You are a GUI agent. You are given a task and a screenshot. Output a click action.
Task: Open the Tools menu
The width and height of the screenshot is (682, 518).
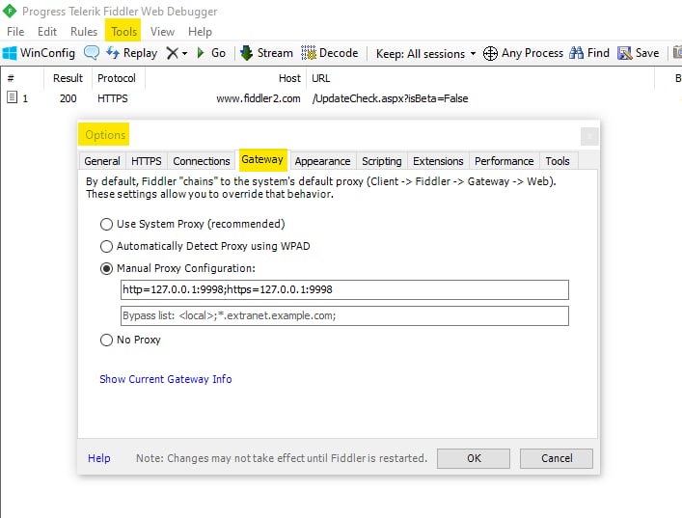[x=123, y=31]
